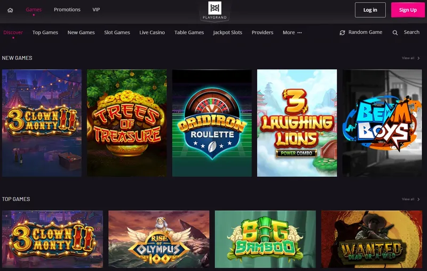Image resolution: width=427 pixels, height=271 pixels.
Task: Click the Log in button
Action: pos(370,10)
